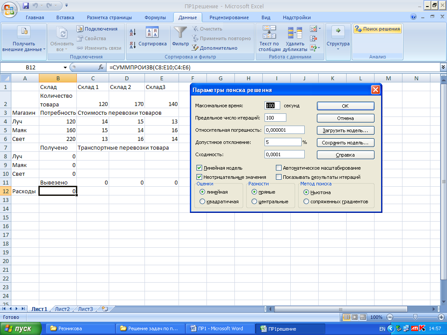
Task: Switch to Page Layout view
Action: coord(354,317)
